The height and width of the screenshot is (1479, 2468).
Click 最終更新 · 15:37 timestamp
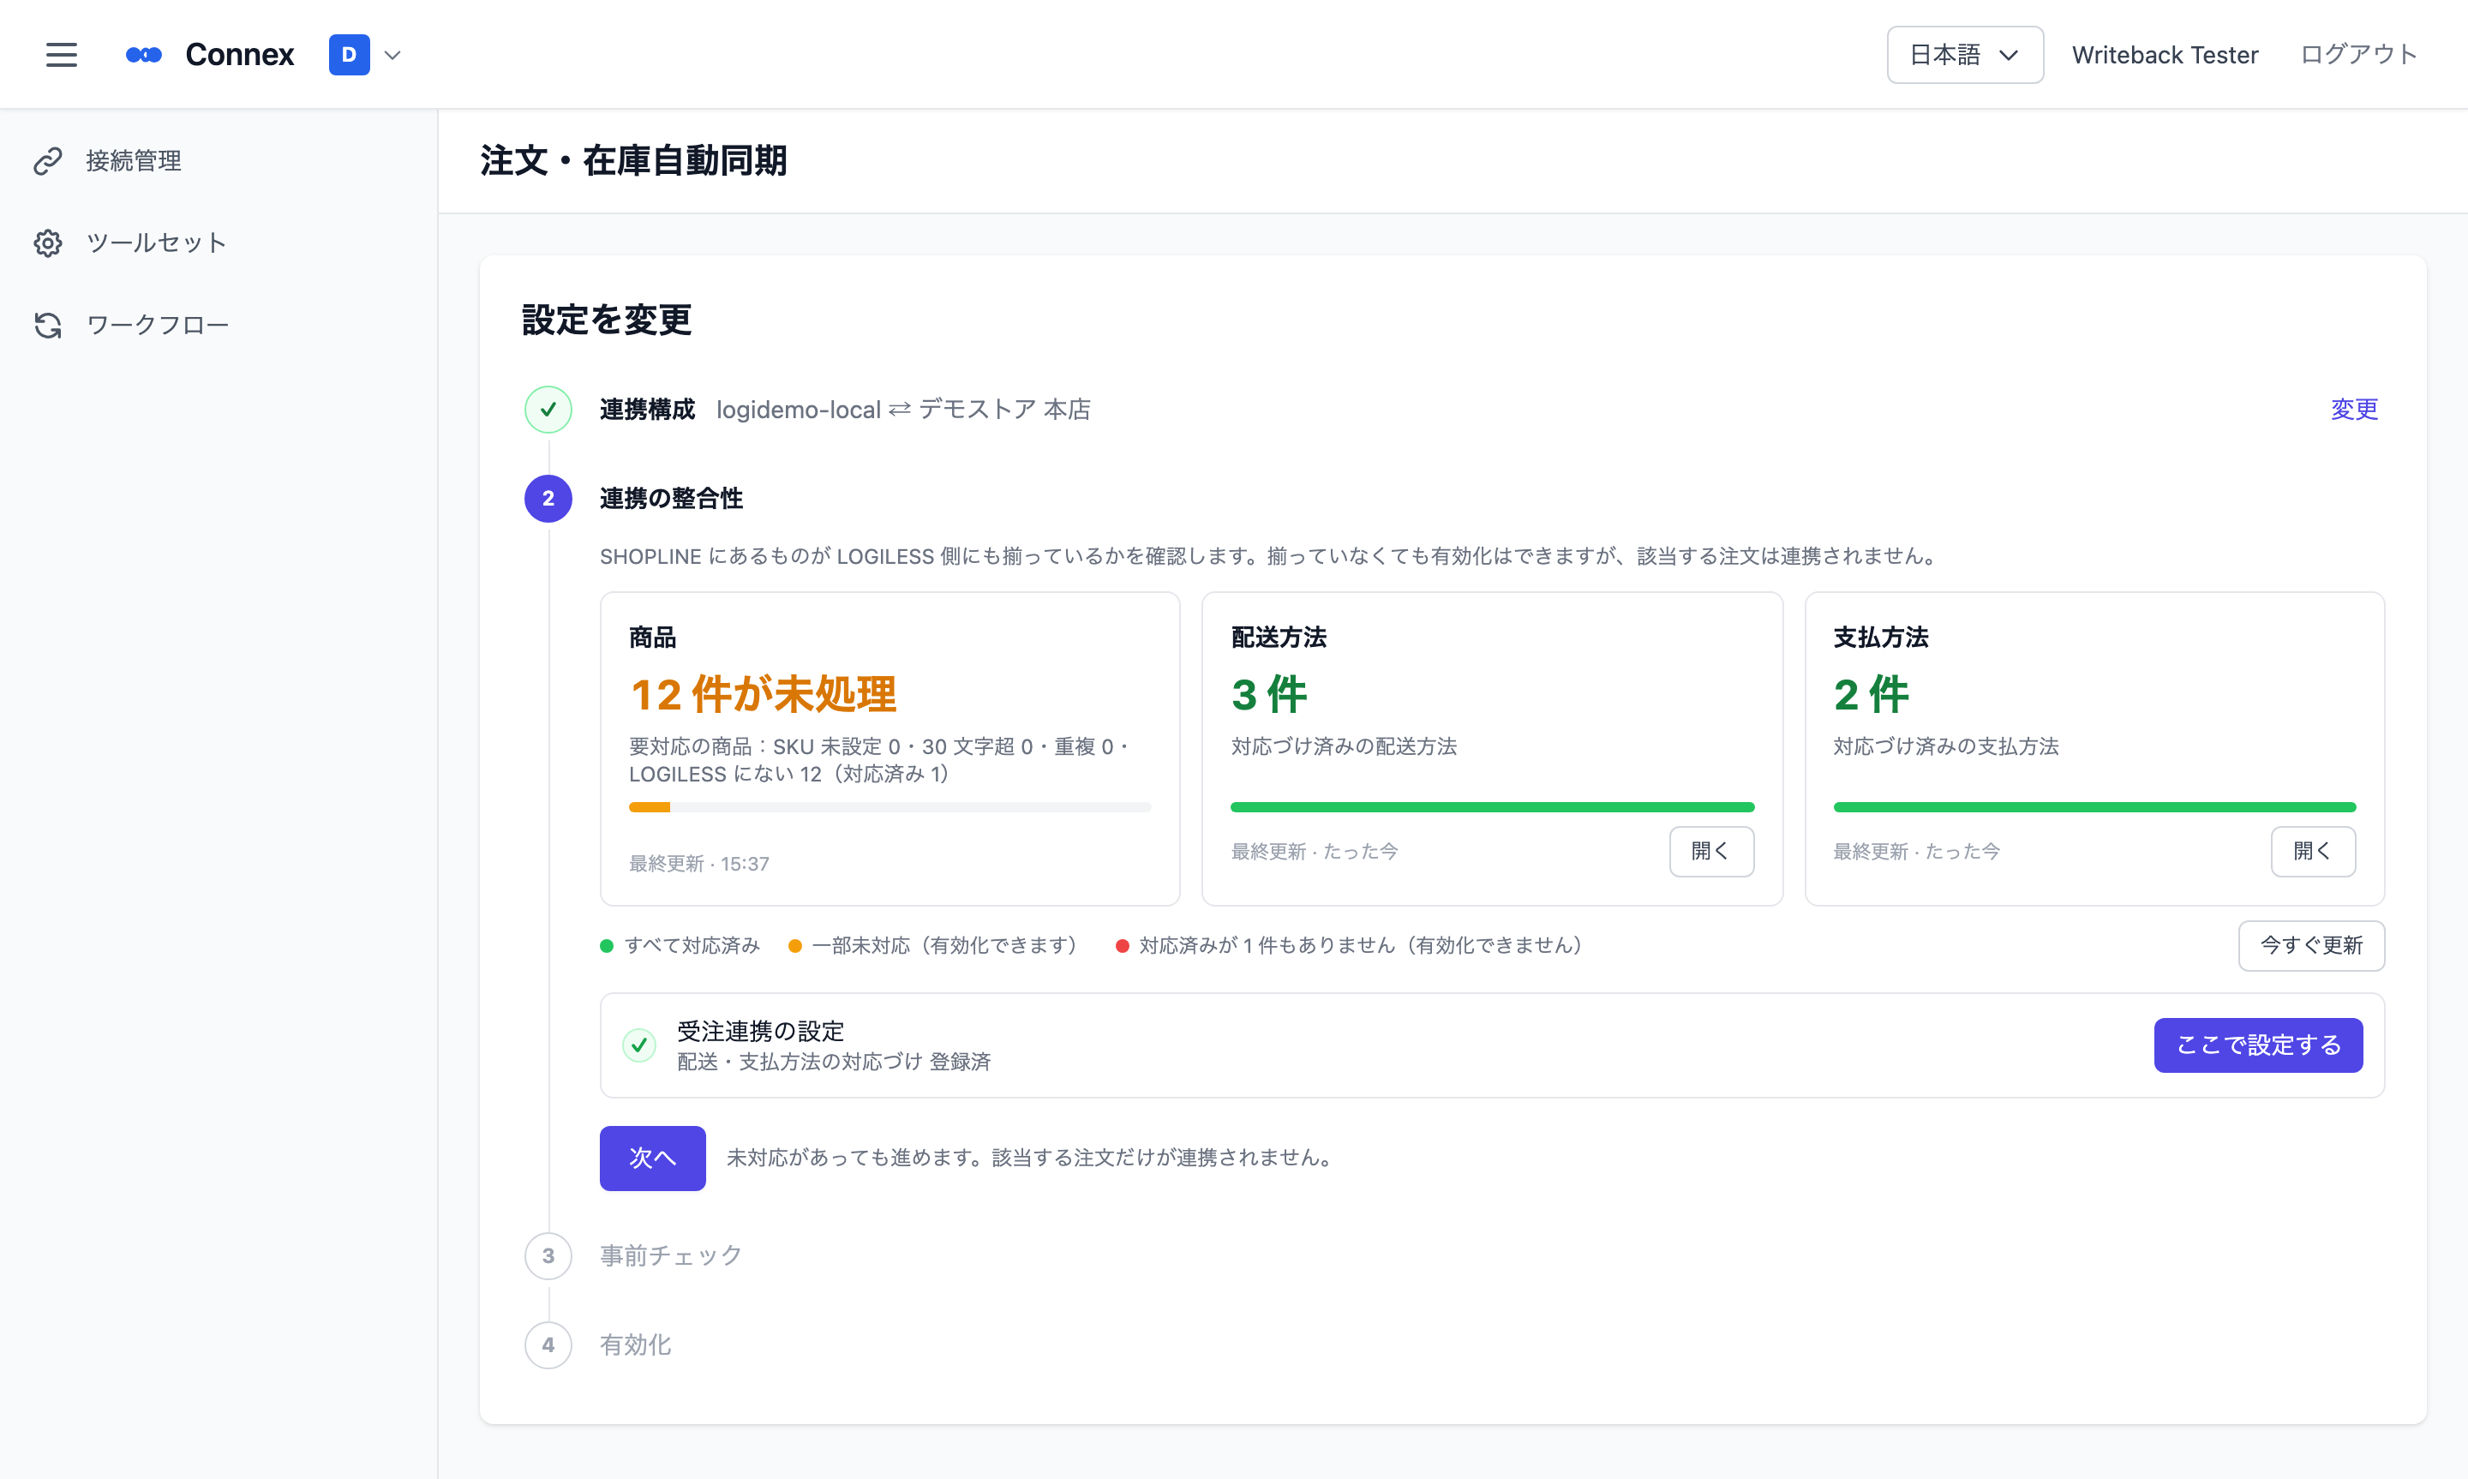pos(698,864)
